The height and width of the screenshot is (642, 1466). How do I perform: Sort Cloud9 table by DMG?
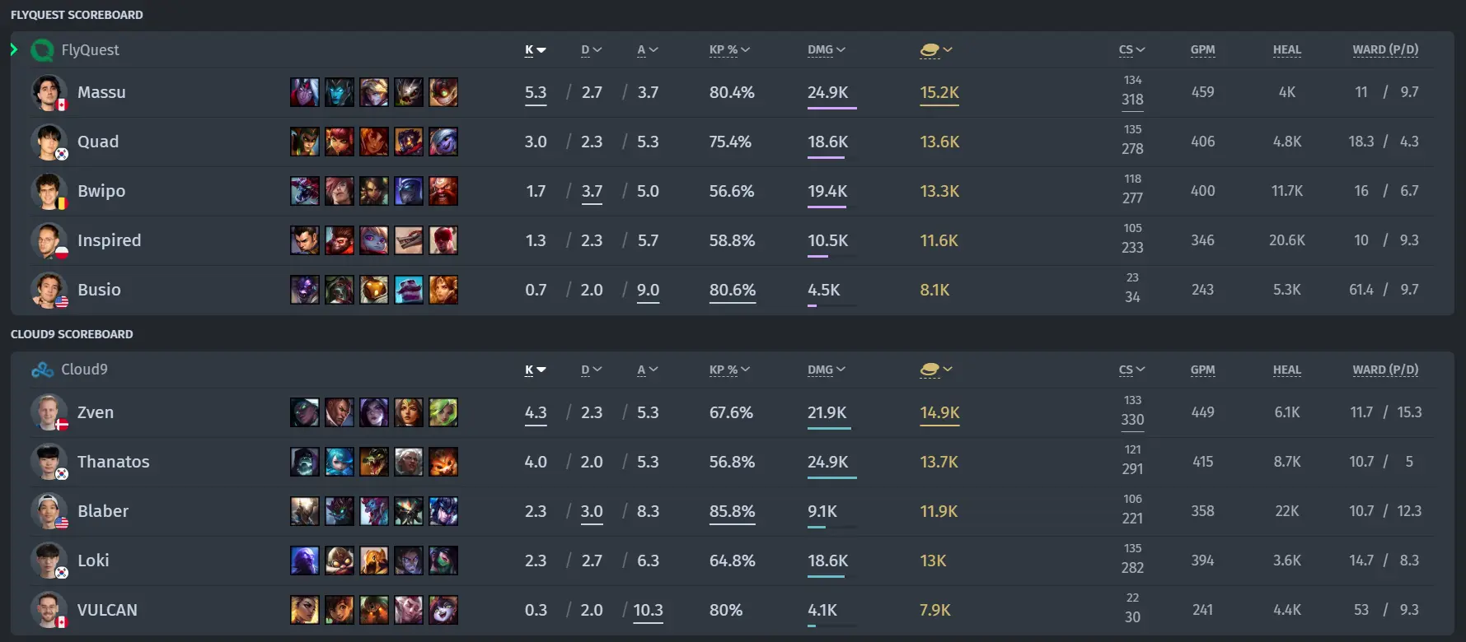pyautogui.click(x=827, y=370)
